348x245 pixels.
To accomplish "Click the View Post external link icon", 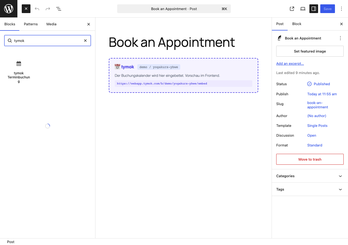I will pyautogui.click(x=292, y=9).
